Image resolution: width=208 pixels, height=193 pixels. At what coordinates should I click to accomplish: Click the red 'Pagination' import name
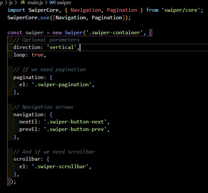[122, 10]
